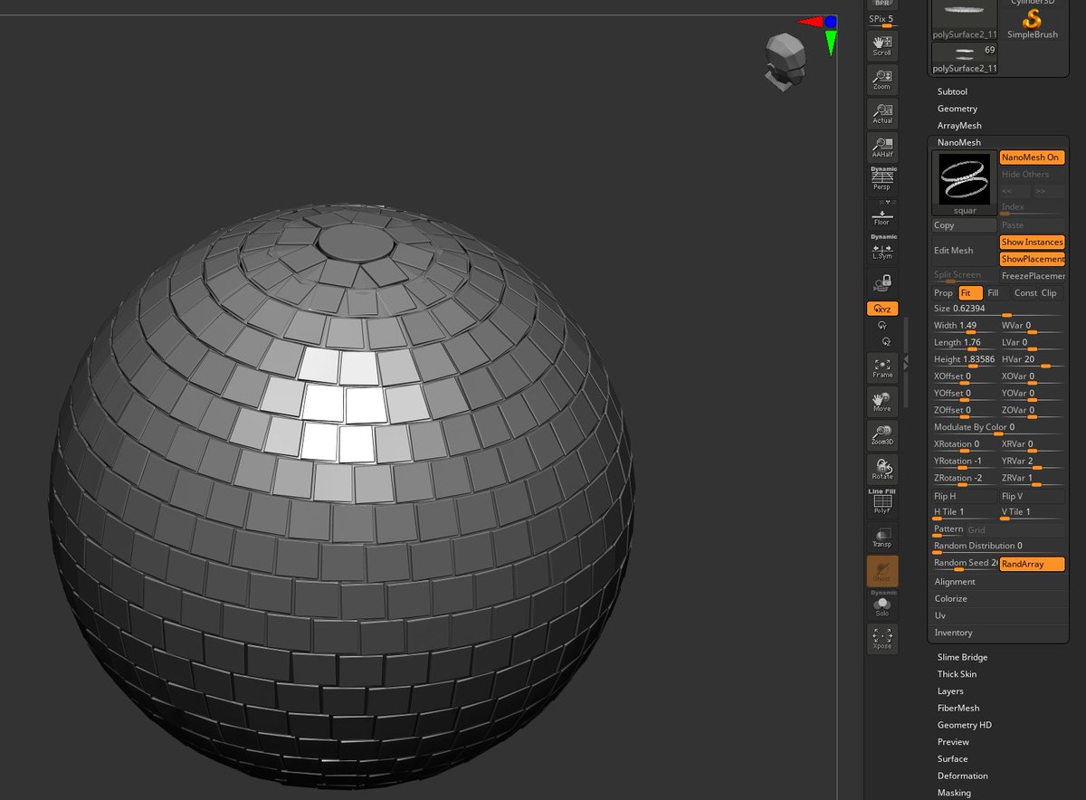Adjust the Random Seed slider
Screen dimensions: 1086x800
pyautogui.click(x=965, y=564)
